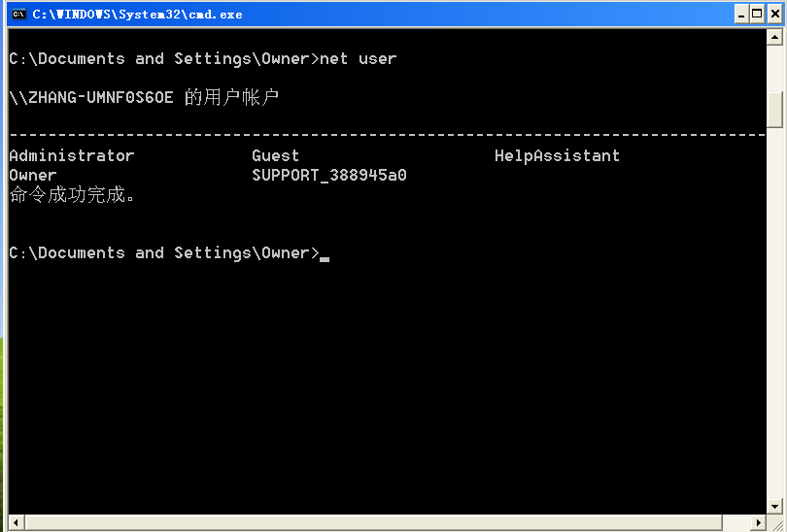Click the Guest account name

click(x=275, y=155)
